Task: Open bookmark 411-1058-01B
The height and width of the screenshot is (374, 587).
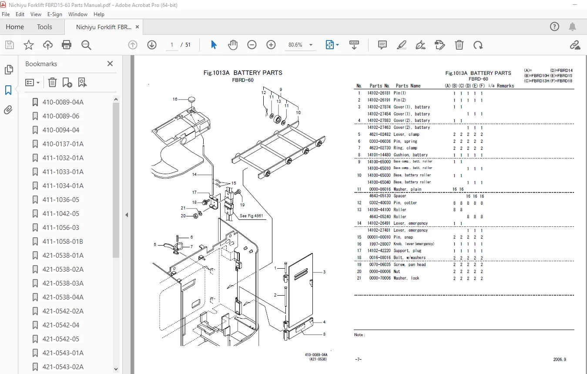Action: [x=63, y=242]
